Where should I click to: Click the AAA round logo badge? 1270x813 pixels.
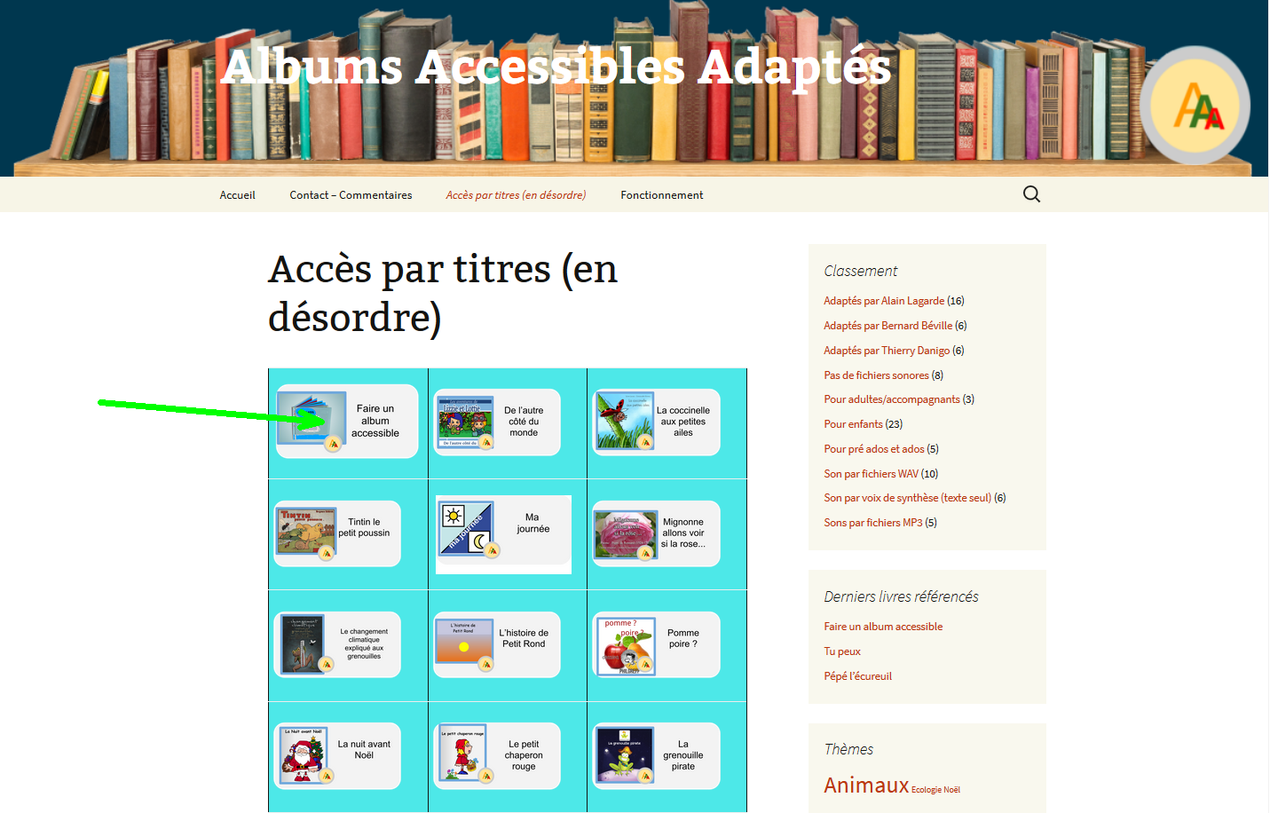pos(1195,106)
